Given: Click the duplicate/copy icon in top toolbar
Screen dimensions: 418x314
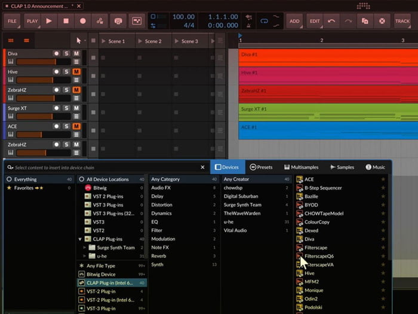Looking at the screenshot, I should point(365,21).
